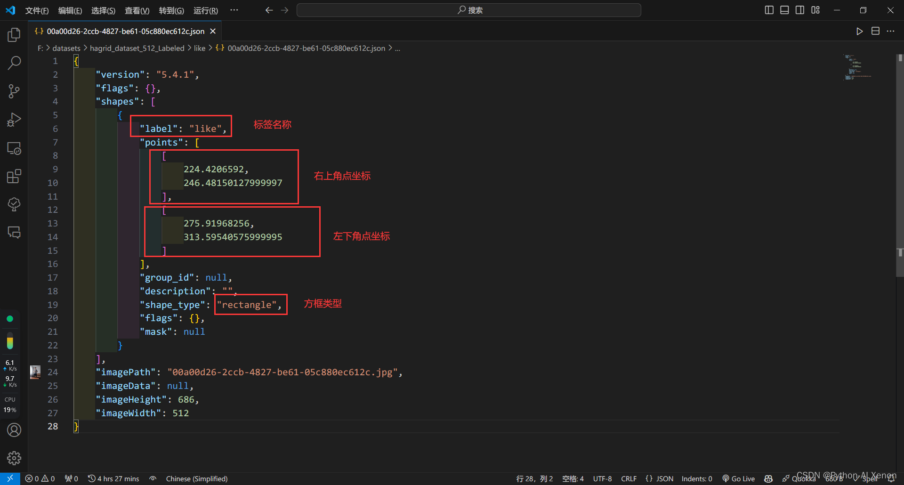Image resolution: width=904 pixels, height=485 pixels.
Task: Click the remote window indicator in status bar
Action: (10, 478)
